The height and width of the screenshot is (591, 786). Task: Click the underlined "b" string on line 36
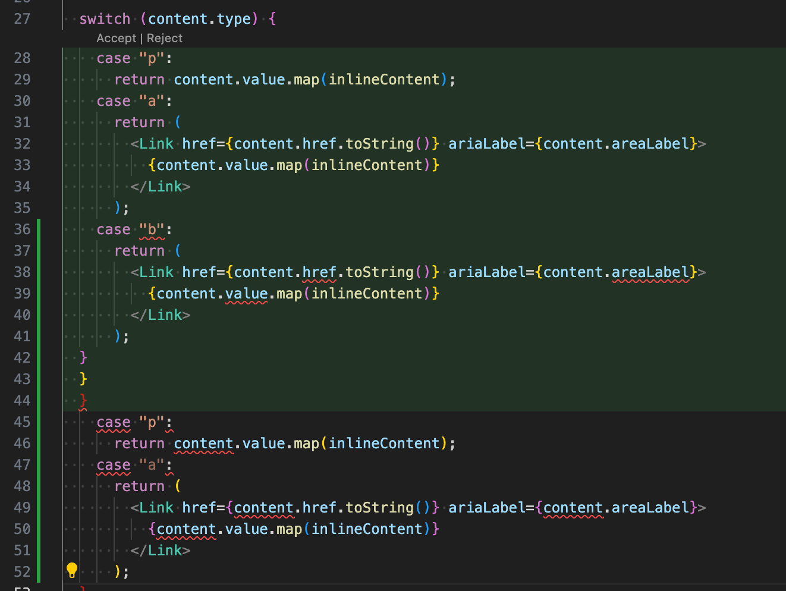click(152, 230)
